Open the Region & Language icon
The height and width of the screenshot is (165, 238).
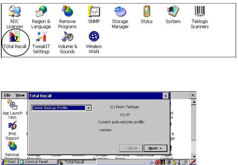click(41, 11)
